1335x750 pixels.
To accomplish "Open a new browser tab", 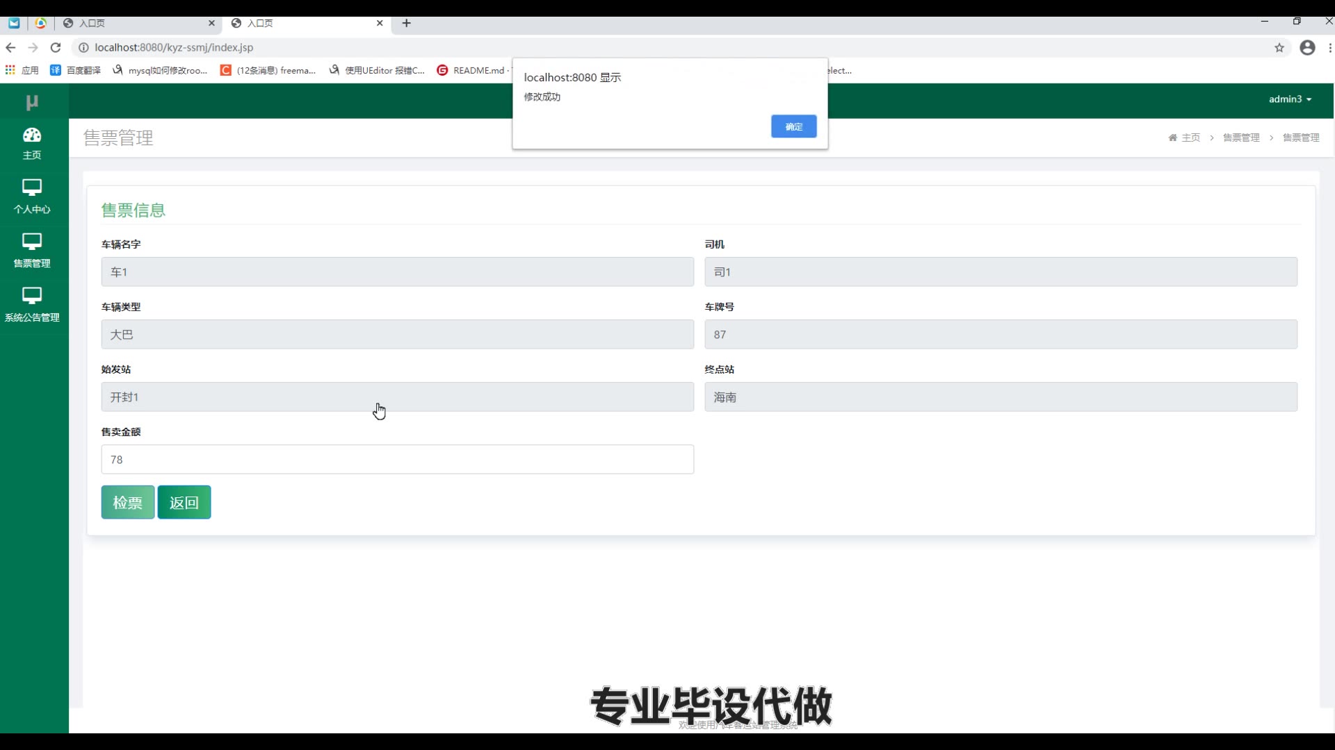I will tap(407, 23).
